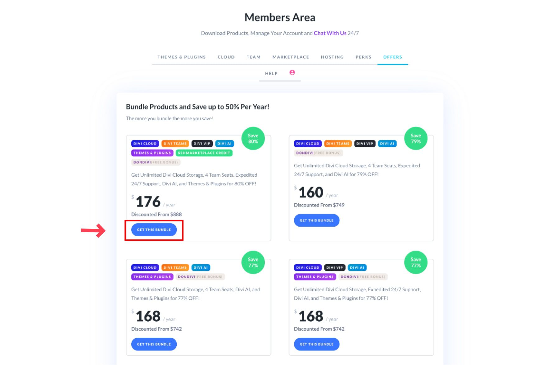Open the Cloud tab

tap(226, 57)
